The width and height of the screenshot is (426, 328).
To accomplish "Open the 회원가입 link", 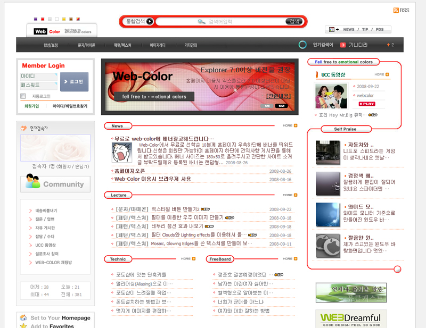I will 31,106.
